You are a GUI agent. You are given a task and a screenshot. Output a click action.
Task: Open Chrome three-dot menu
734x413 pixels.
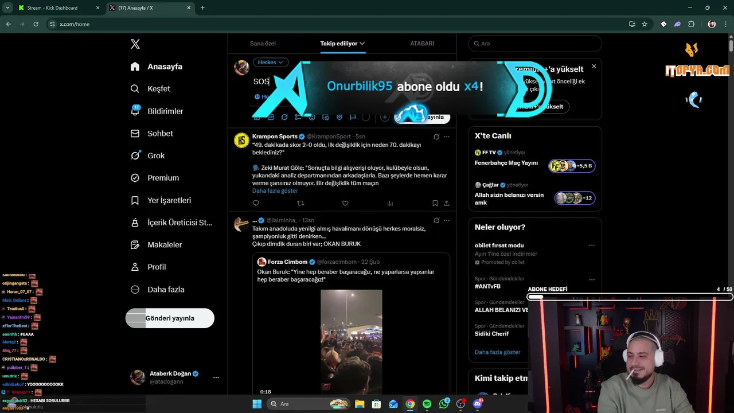726,24
